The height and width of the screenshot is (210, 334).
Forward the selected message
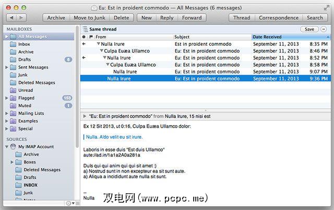192,18
